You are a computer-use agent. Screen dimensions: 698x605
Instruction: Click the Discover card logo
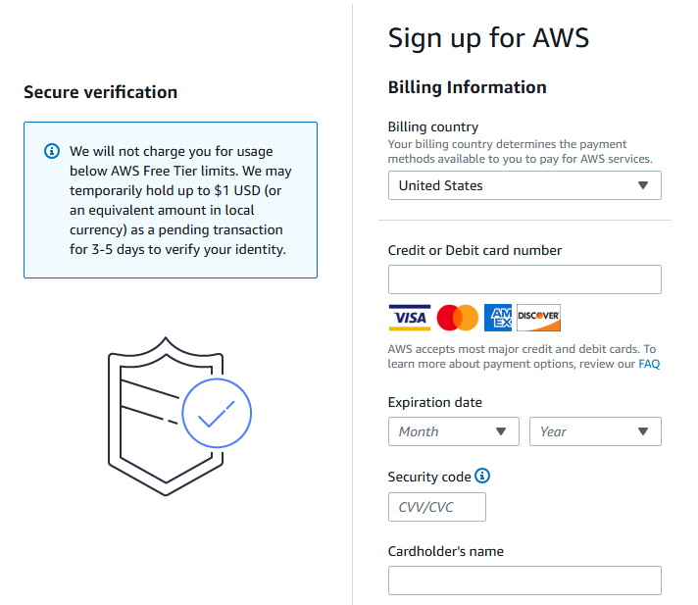click(538, 318)
